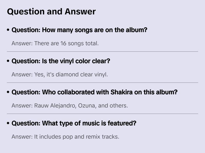Click the divider line below the 16 songs answer

pos(102,51)
